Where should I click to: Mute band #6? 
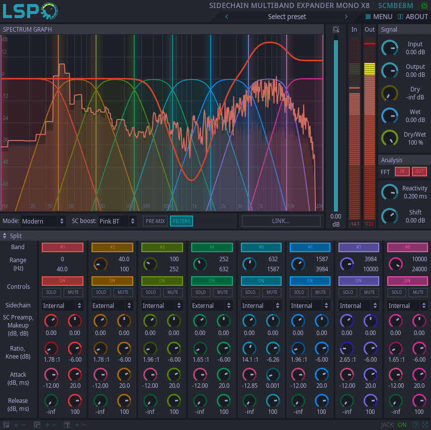click(x=320, y=292)
